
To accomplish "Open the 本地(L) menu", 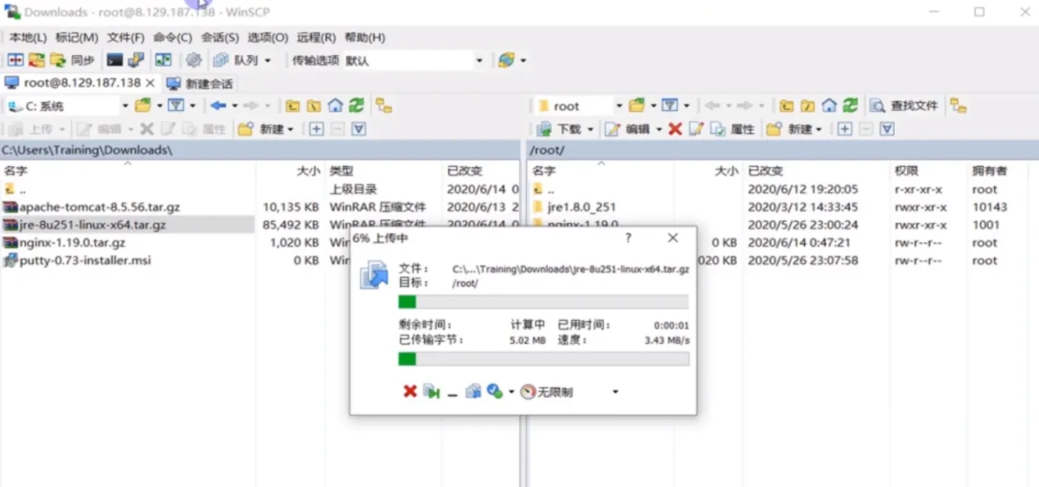I will click(28, 38).
